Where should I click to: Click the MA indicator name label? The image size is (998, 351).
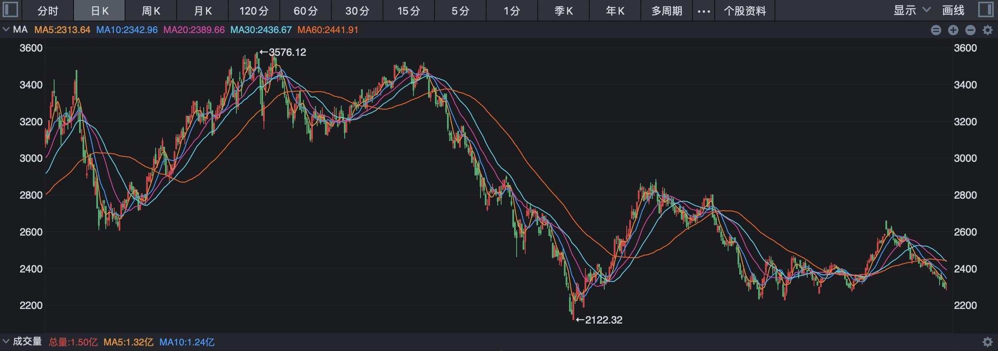pos(20,30)
